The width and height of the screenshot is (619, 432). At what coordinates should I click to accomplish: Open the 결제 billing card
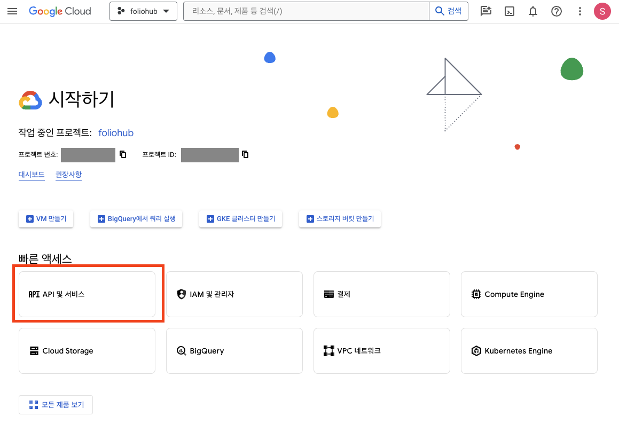(x=382, y=294)
